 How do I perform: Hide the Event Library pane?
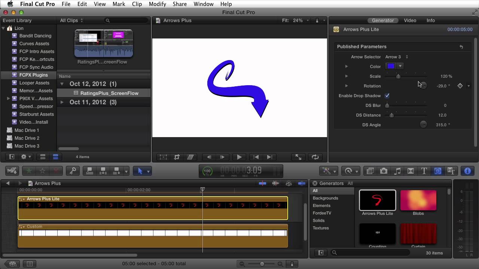point(12,157)
